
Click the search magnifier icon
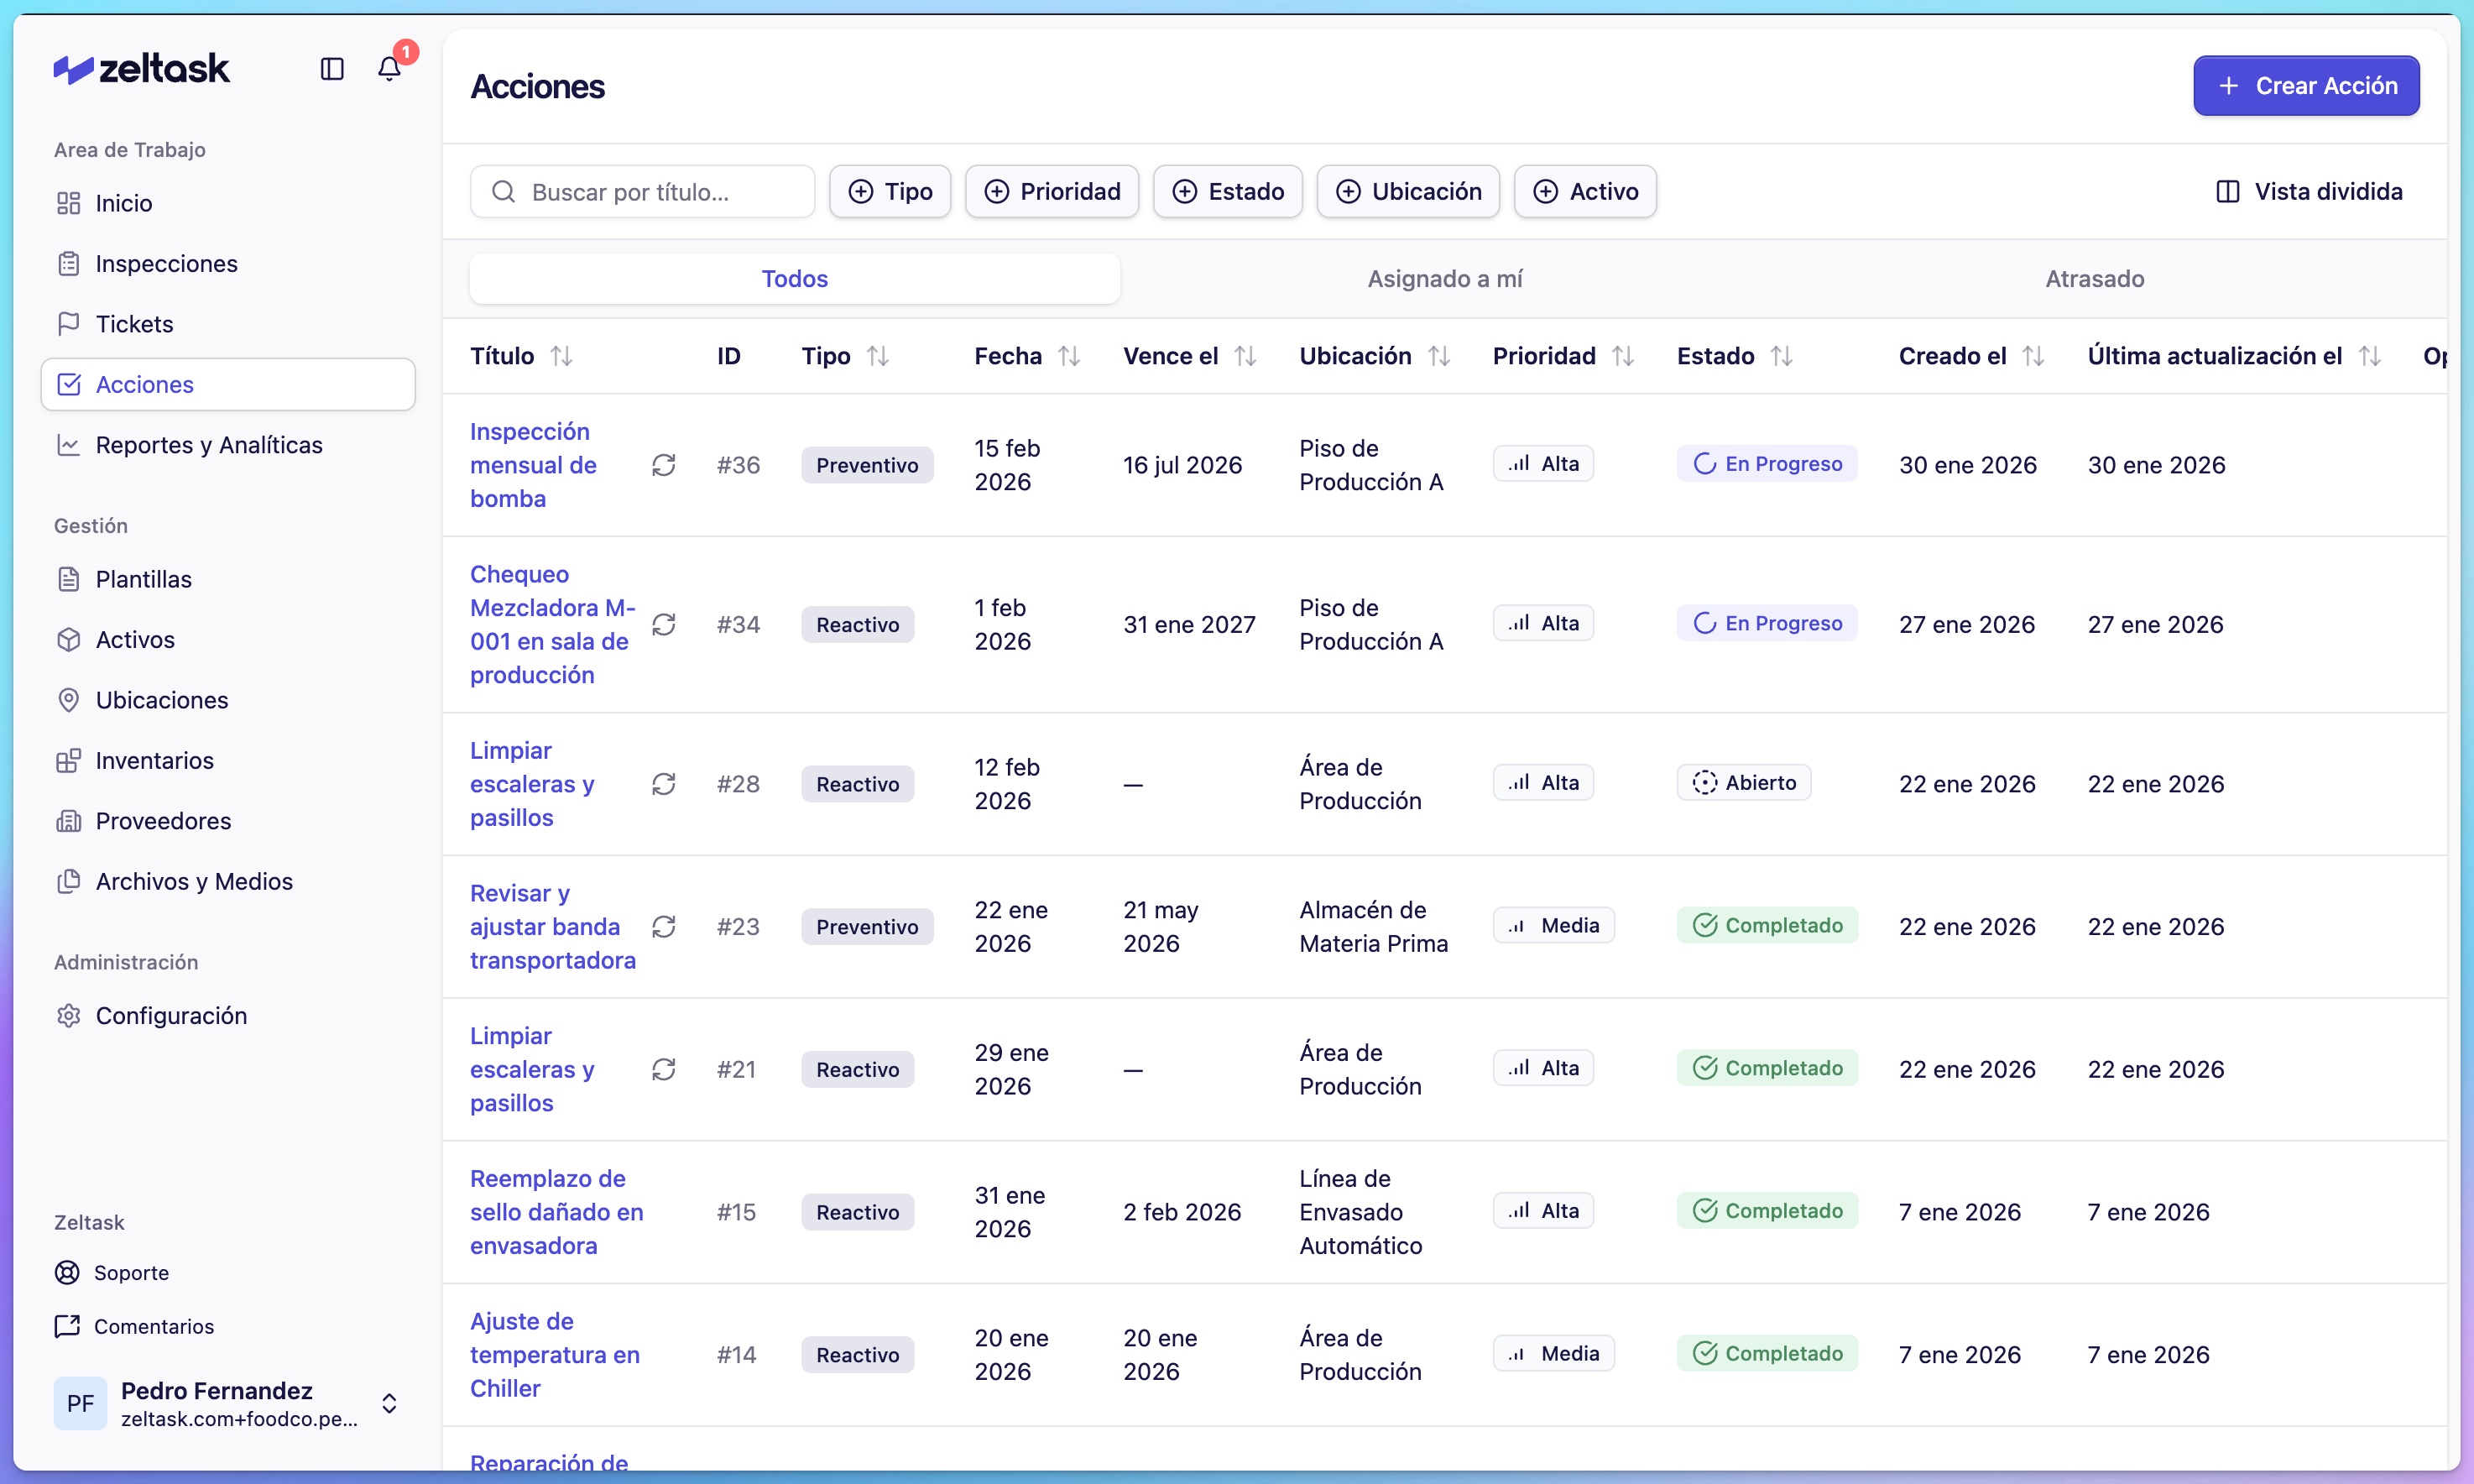[x=504, y=191]
